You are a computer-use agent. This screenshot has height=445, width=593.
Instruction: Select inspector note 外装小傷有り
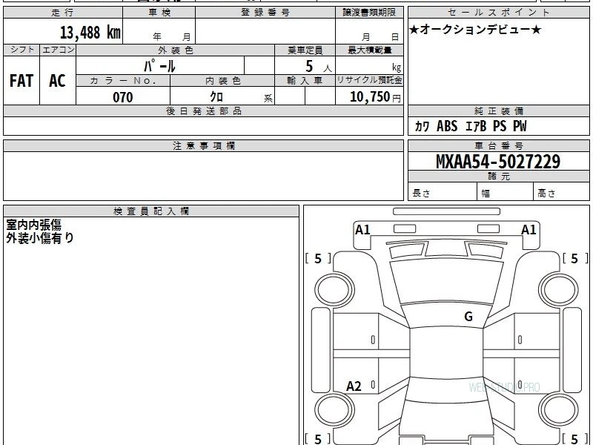click(40, 237)
